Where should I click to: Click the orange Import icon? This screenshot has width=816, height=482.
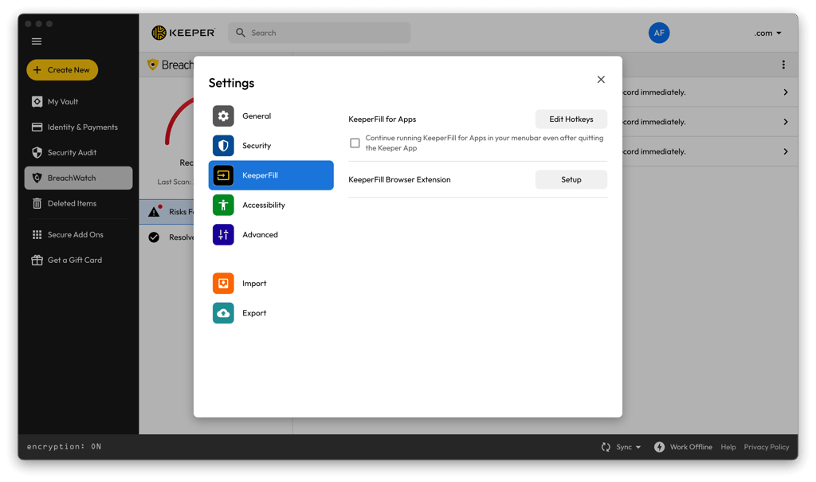[x=223, y=283]
